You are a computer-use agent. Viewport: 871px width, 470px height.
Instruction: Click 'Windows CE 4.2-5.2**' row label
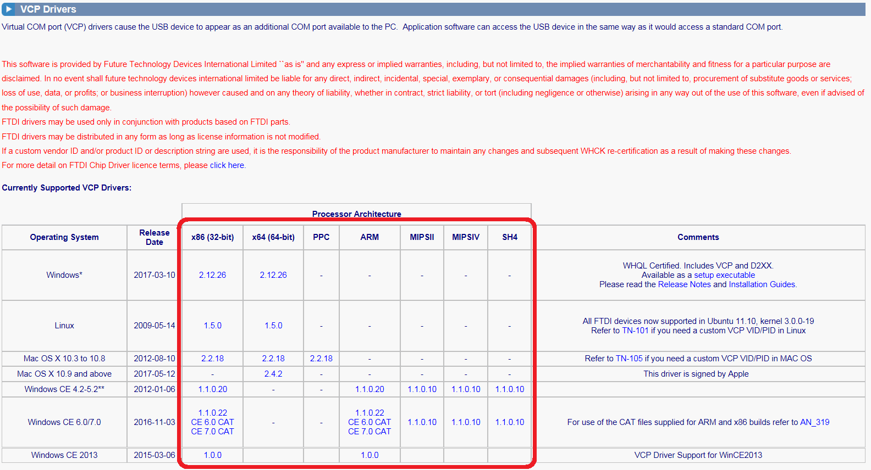64,389
